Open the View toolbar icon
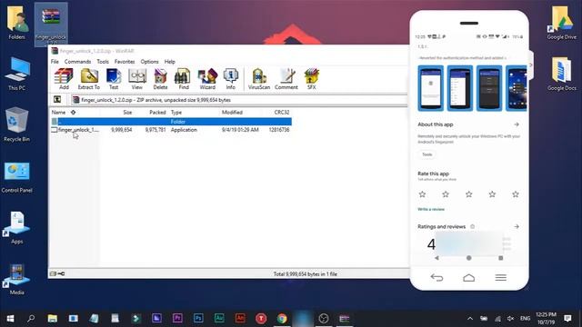Screen dimensions: 582x327 [x=137, y=79]
